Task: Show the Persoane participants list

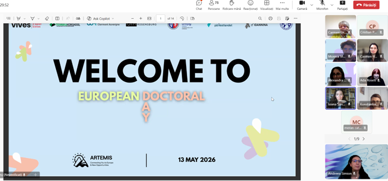Action: (214, 5)
